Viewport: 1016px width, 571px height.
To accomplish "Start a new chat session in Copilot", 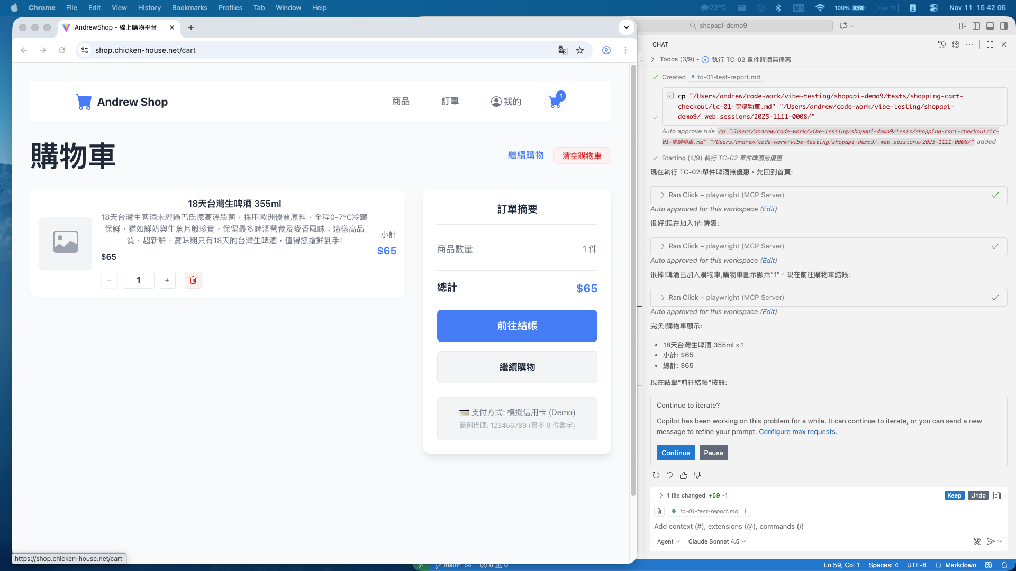I will click(x=928, y=44).
